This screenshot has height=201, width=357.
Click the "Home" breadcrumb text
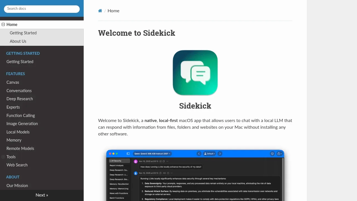tap(114, 11)
